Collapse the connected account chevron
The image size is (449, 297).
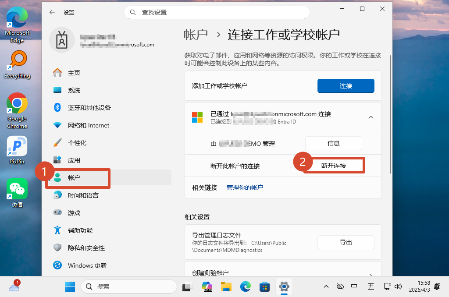click(x=371, y=117)
